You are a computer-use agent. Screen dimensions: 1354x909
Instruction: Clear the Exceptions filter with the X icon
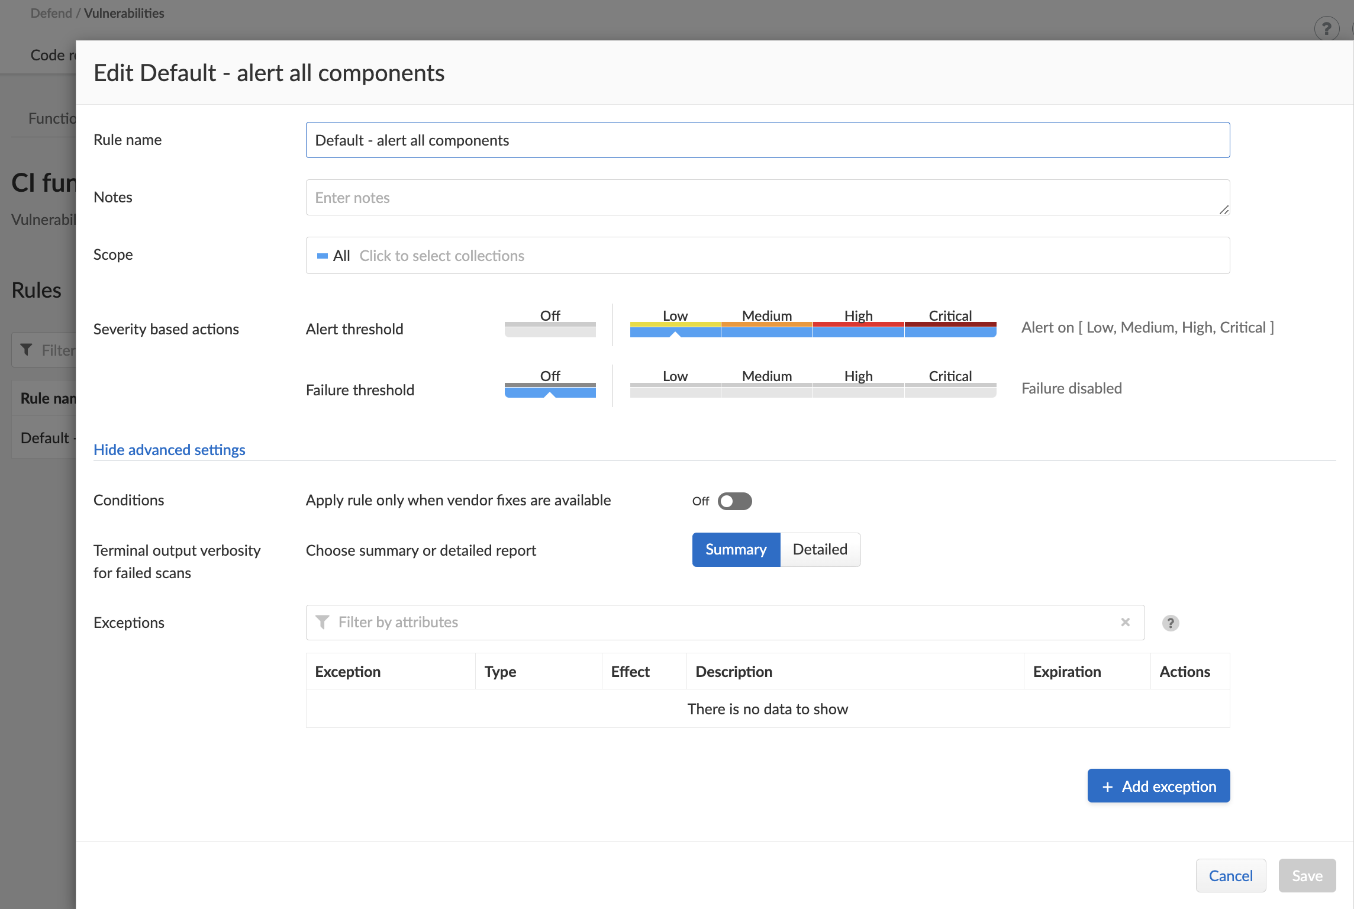[x=1125, y=622]
